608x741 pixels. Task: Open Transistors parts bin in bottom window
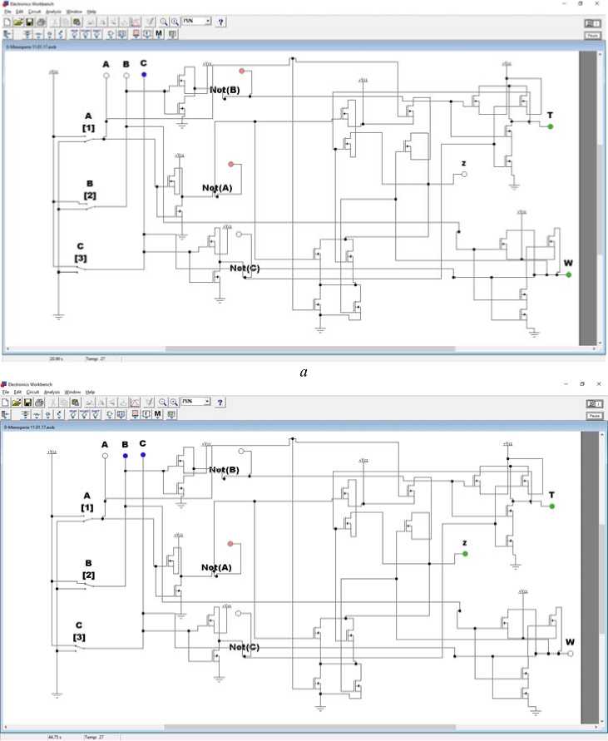click(x=59, y=414)
